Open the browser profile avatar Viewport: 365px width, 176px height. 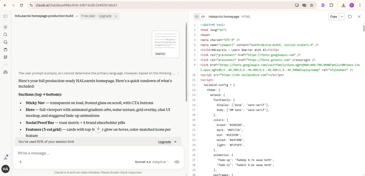point(351,5)
